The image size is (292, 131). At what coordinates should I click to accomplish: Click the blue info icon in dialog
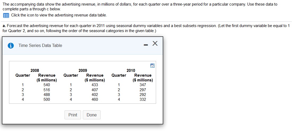[x=11, y=46]
